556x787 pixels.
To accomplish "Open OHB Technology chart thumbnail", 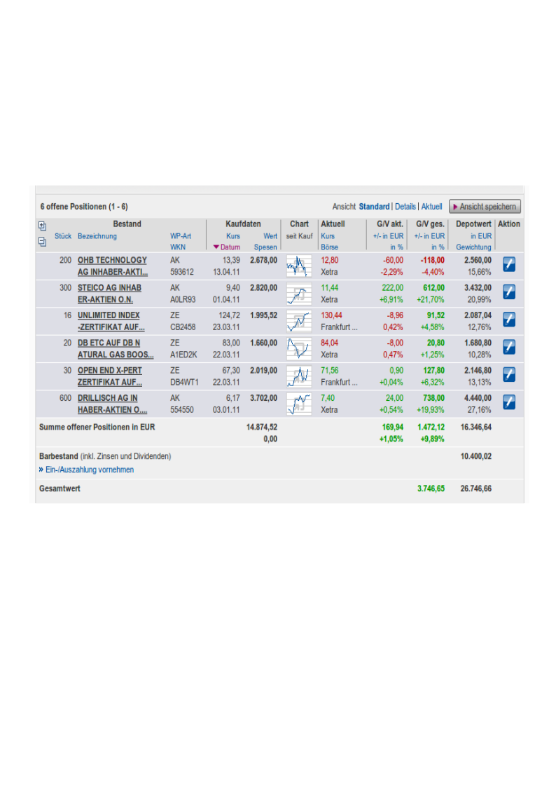I will (x=299, y=266).
